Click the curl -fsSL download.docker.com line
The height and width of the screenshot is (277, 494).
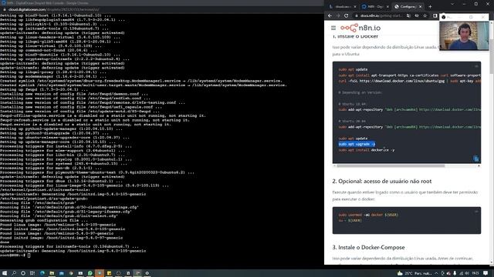tap(410, 81)
